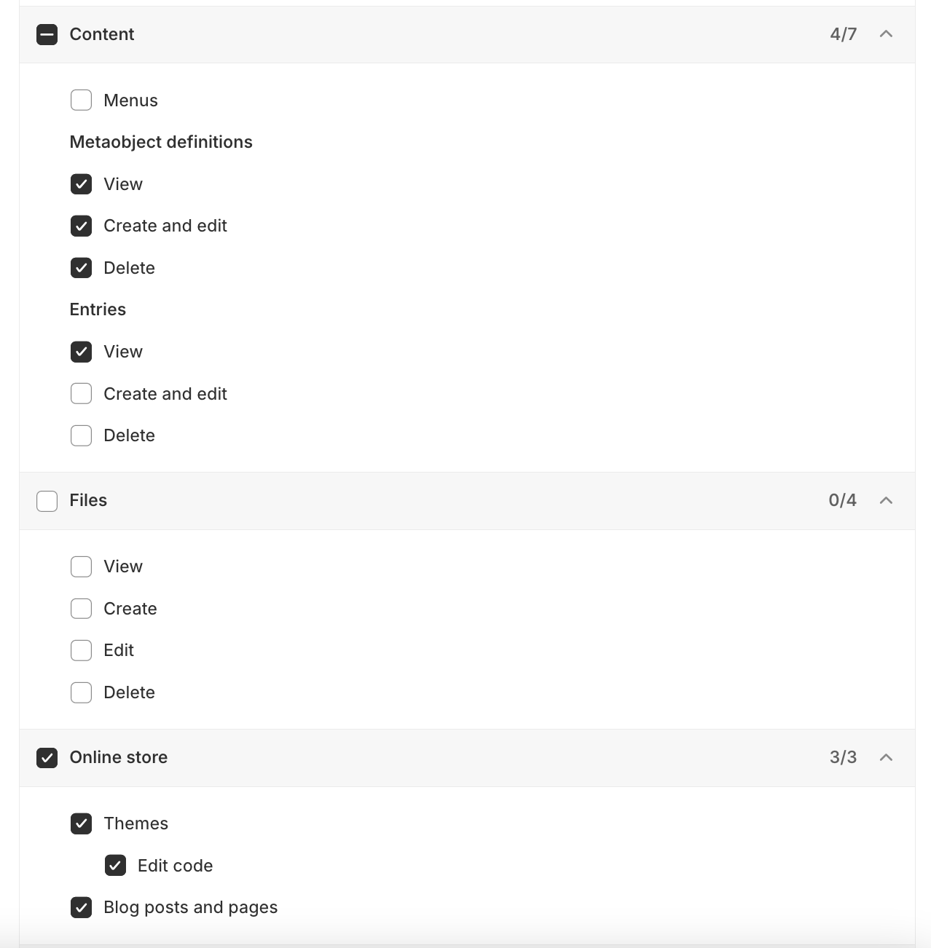This screenshot has height=948, width=931.
Task: Enable Files Edit checkbox
Action: [x=81, y=650]
